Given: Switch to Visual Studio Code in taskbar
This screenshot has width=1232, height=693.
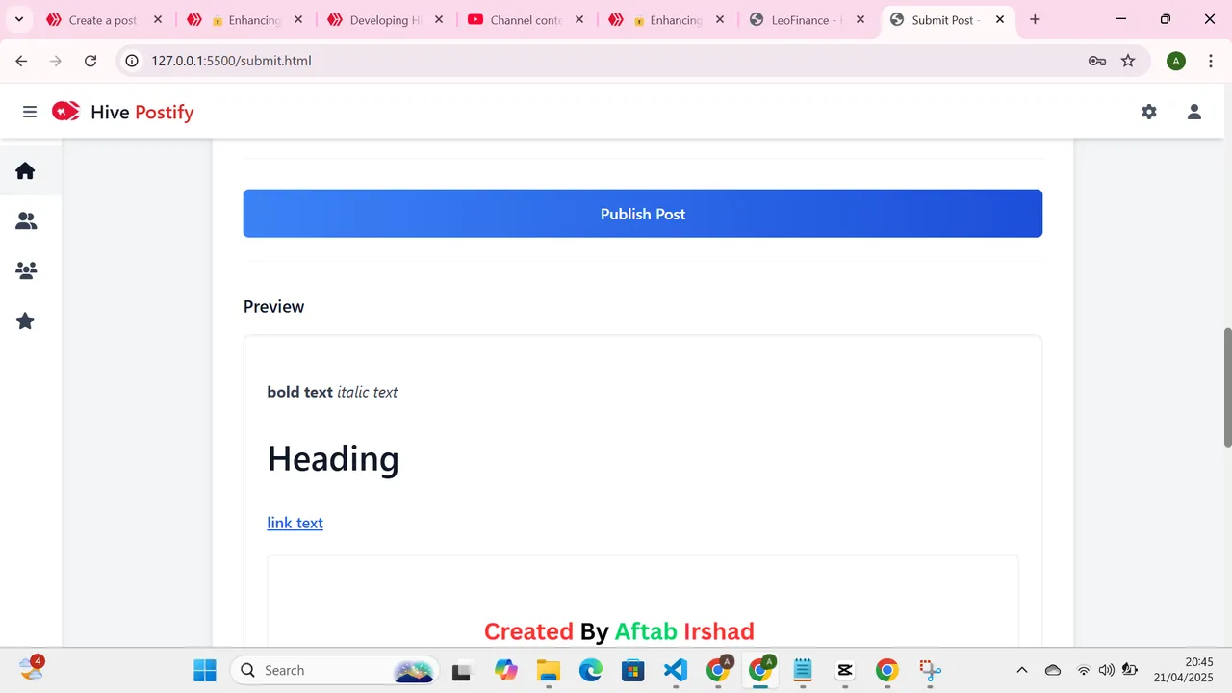Looking at the screenshot, I should (x=675, y=670).
